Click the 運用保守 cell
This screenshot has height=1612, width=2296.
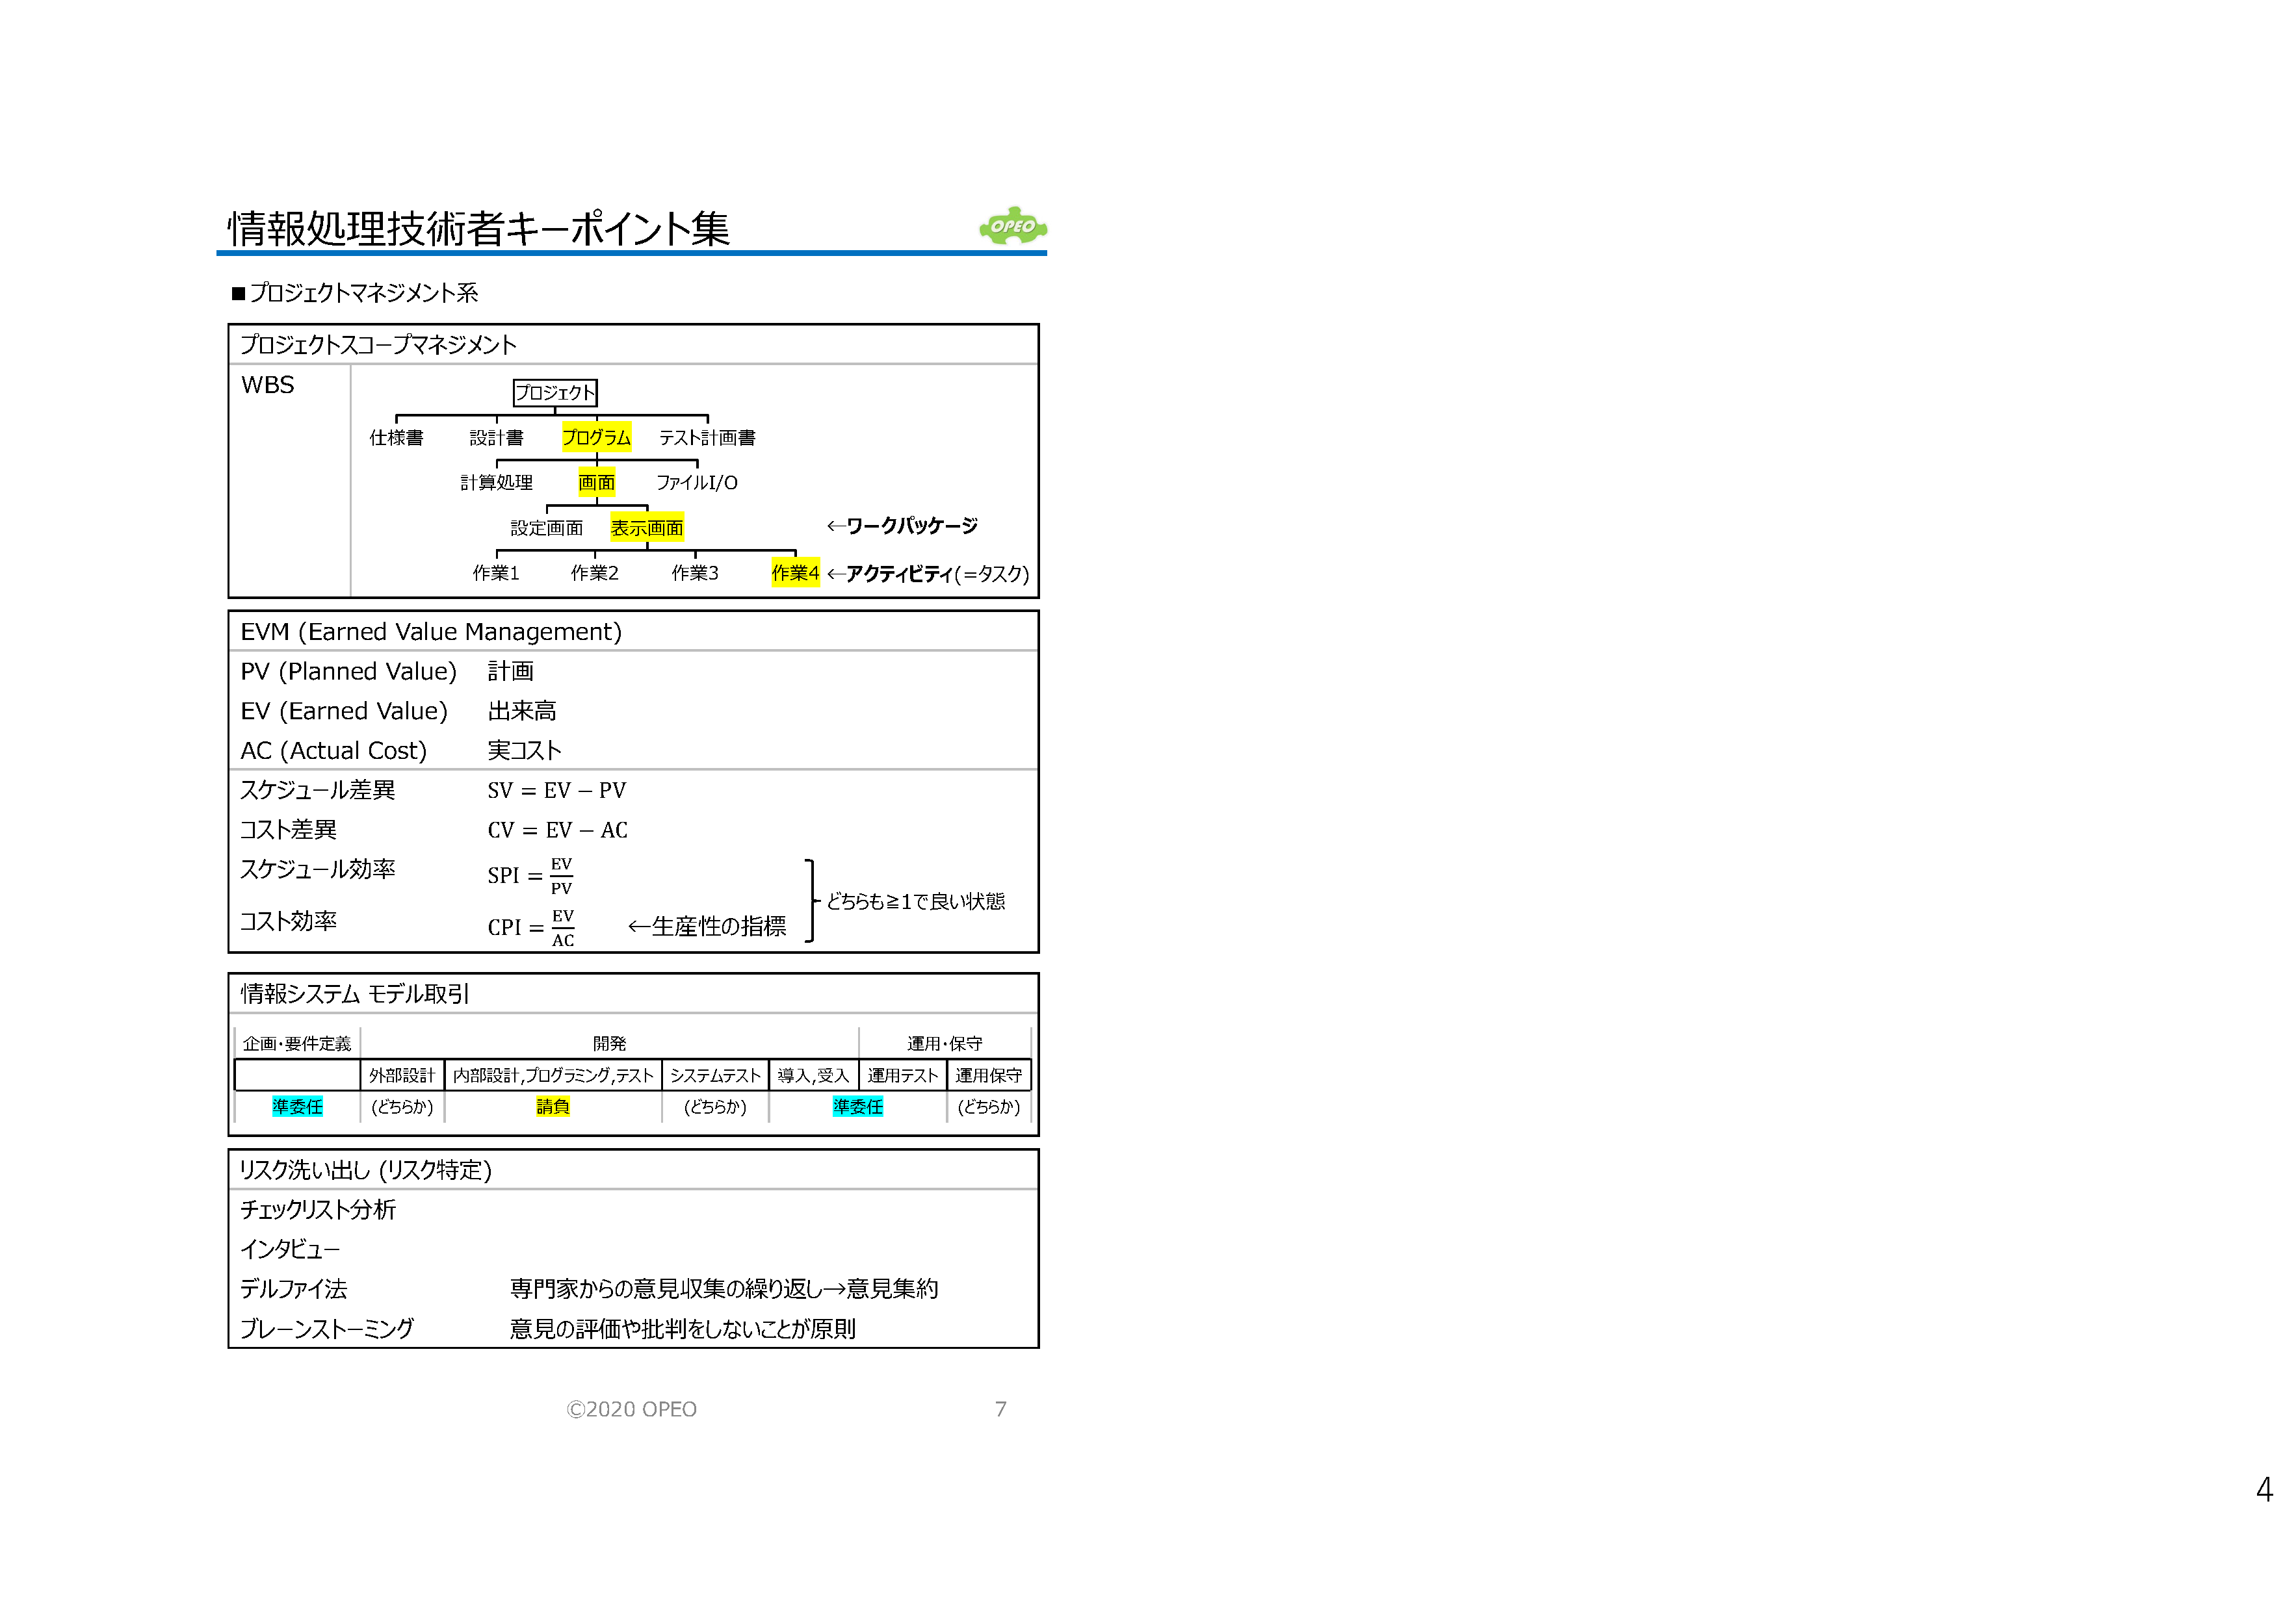pos(989,1075)
